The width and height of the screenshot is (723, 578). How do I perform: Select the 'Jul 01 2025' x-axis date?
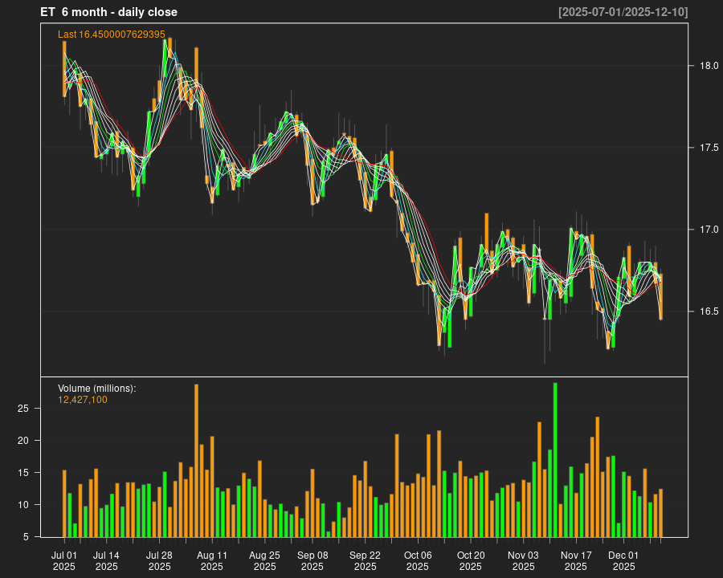64,560
